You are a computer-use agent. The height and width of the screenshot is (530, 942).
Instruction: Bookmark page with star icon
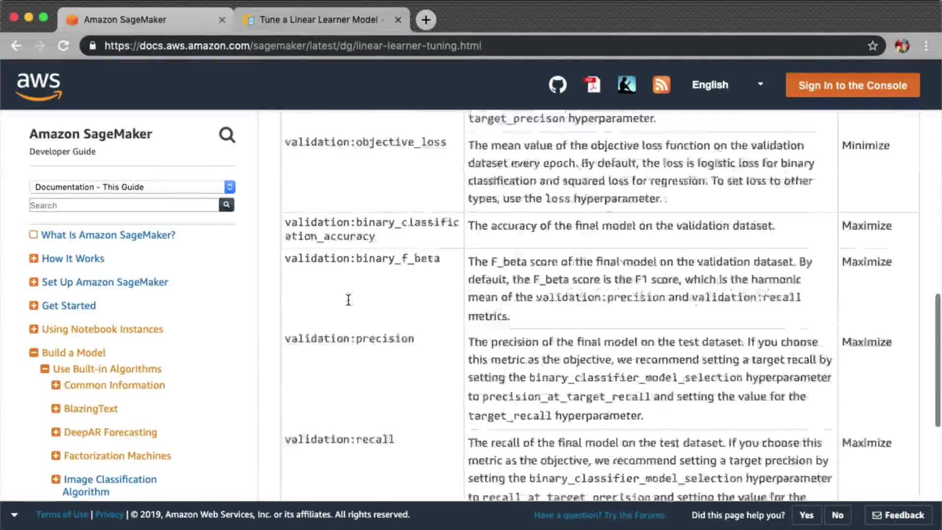872,46
